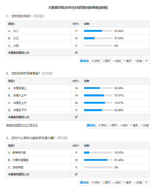The width and height of the screenshot is (156, 190).
Task: Switch question 3 to 折线 line chart
Action: (x=138, y=183)
